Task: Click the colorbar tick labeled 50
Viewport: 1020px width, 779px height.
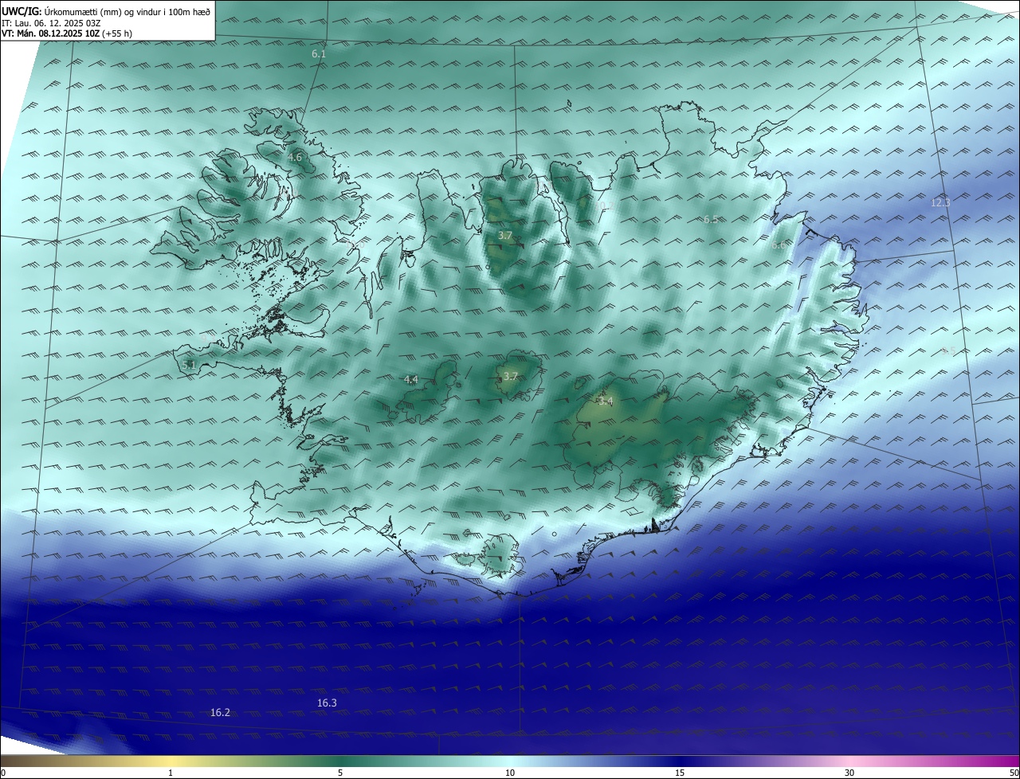Action: [1014, 773]
